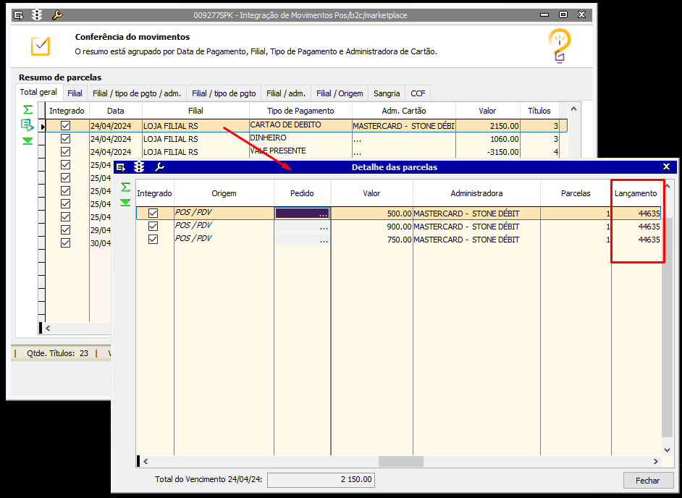
Task: Open the Sangria tab
Action: click(x=387, y=93)
